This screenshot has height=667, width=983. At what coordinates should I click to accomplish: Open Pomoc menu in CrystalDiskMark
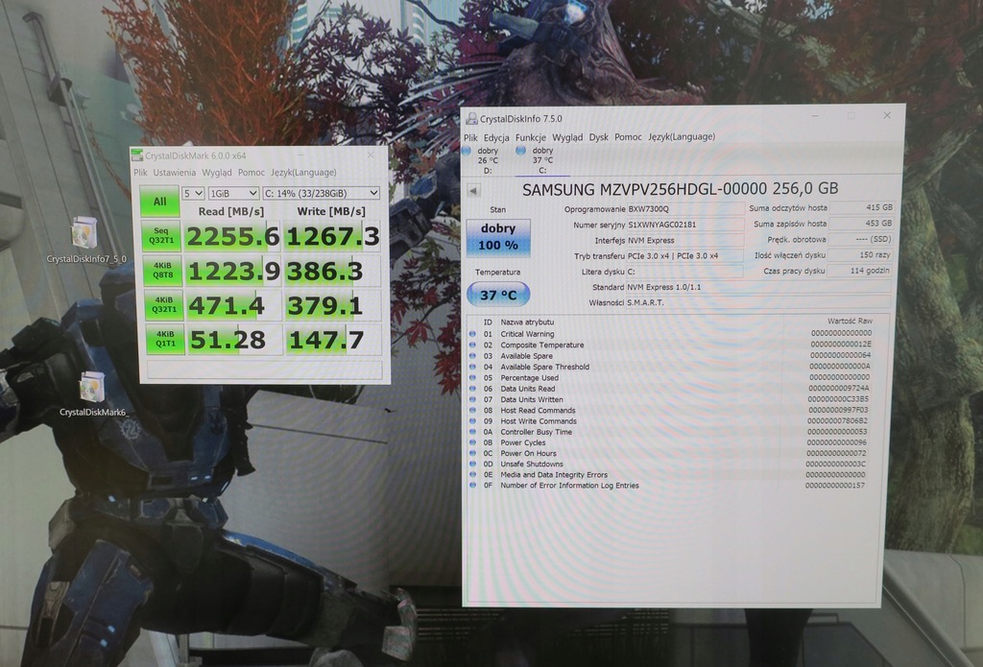click(251, 173)
